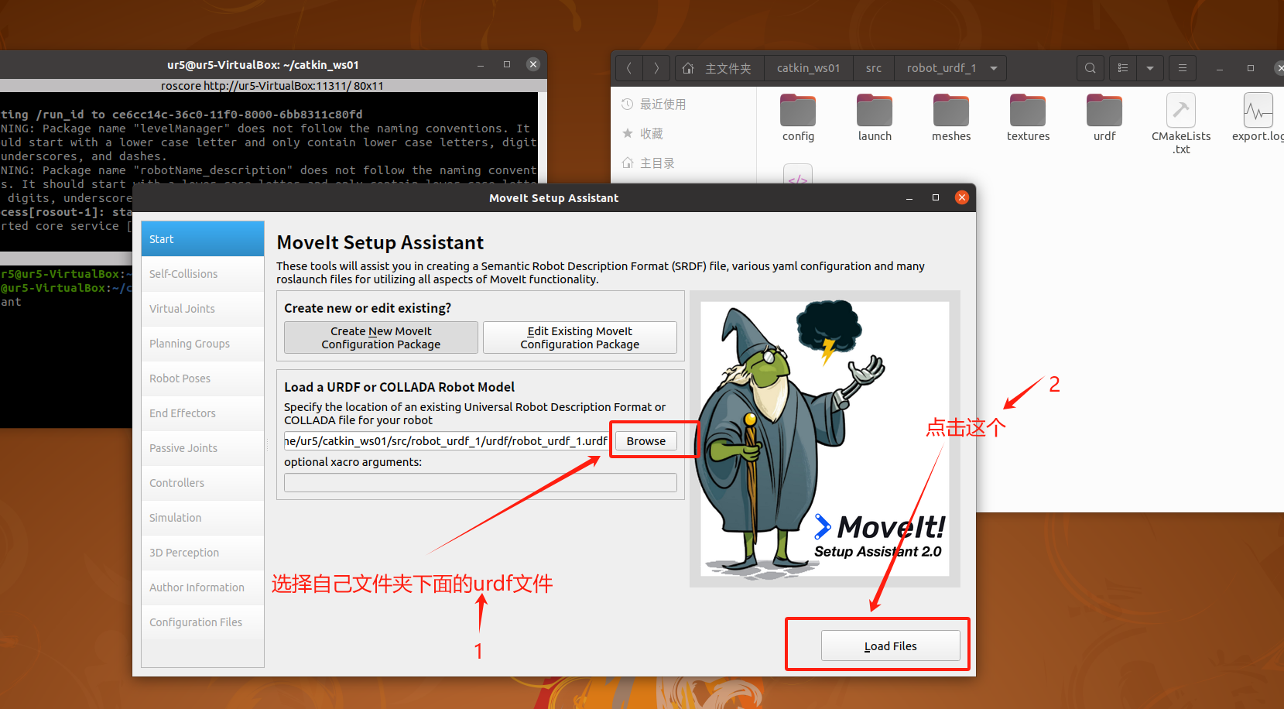Click the URDF file path field
The width and height of the screenshot is (1284, 709).
pyautogui.click(x=446, y=440)
